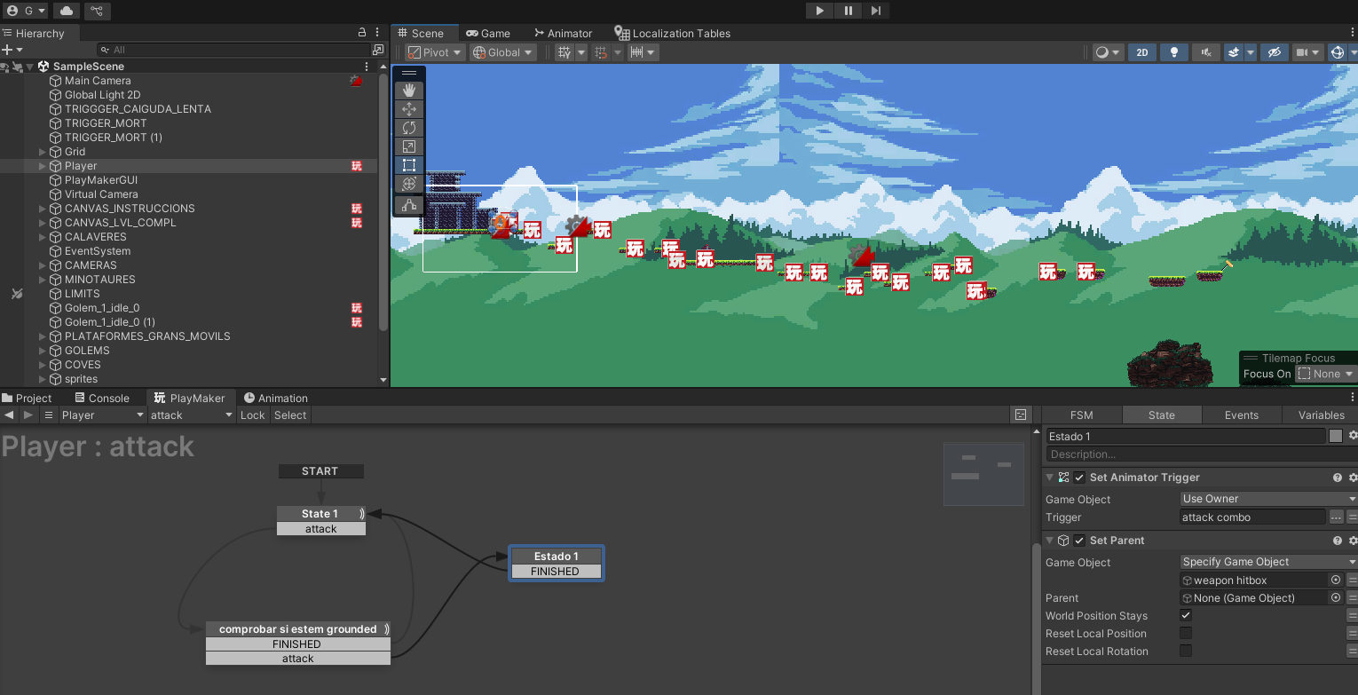Enable Reset Local Position checkbox
This screenshot has width=1358, height=695.
pyautogui.click(x=1185, y=633)
